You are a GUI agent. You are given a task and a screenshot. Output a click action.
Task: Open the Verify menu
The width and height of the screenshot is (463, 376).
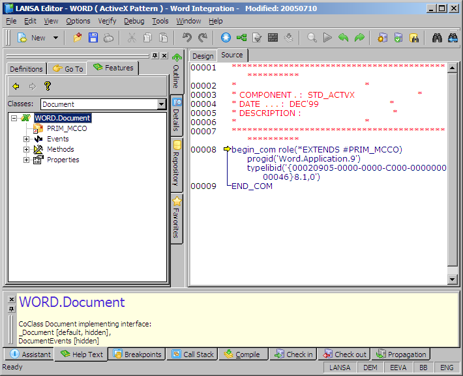[107, 21]
